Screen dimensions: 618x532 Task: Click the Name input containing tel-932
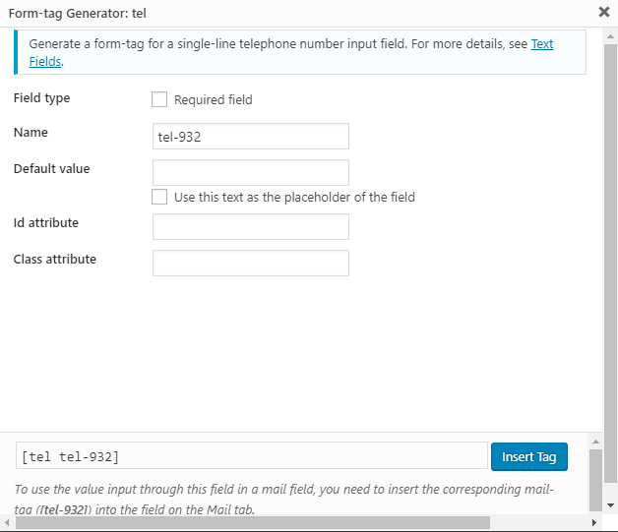[251, 137]
